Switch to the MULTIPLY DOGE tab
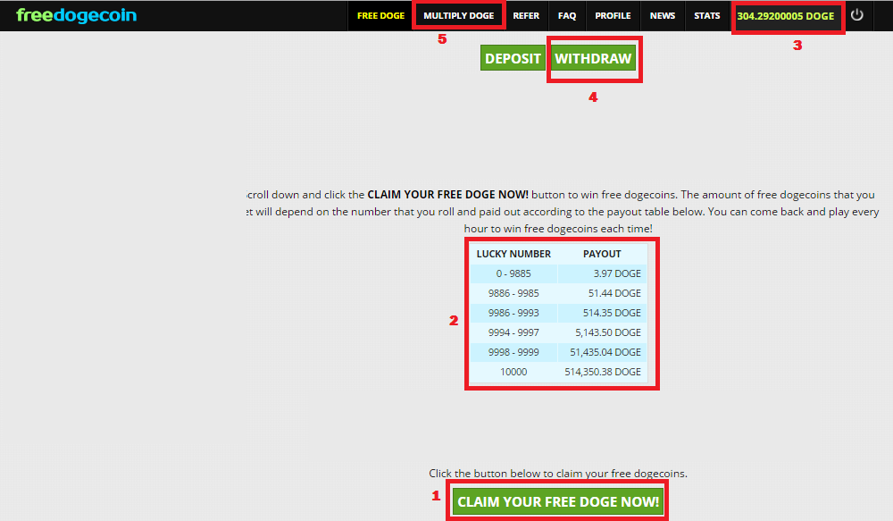This screenshot has width=893, height=521. (x=458, y=16)
